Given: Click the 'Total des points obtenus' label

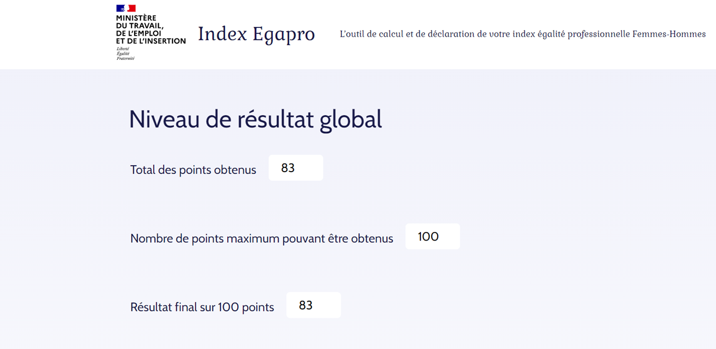Looking at the screenshot, I should coord(193,170).
